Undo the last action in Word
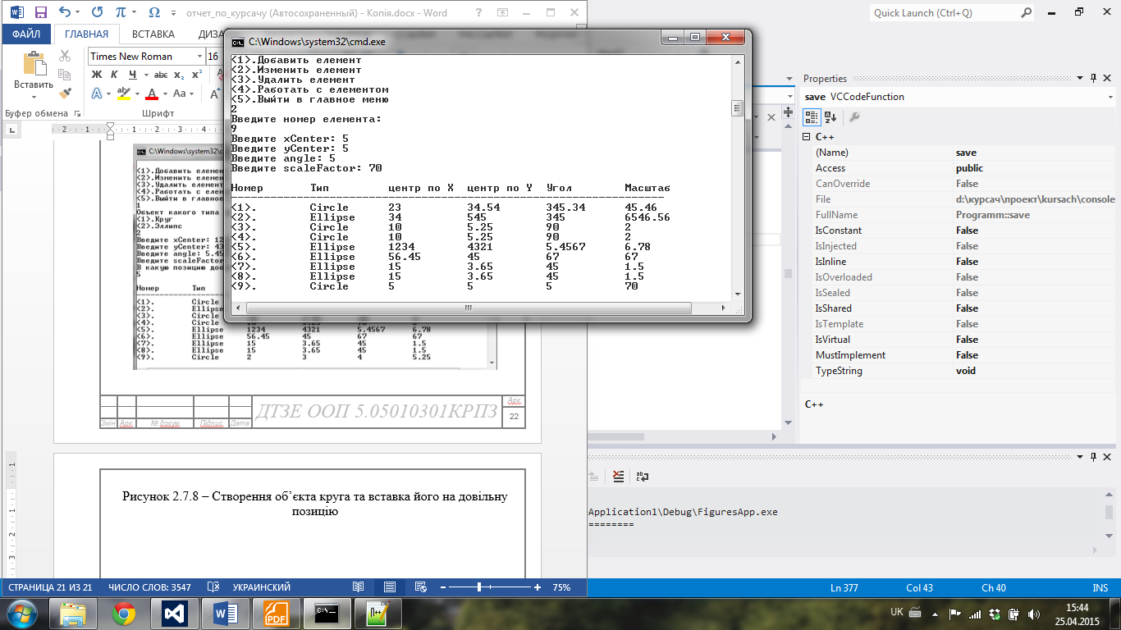 [x=64, y=13]
